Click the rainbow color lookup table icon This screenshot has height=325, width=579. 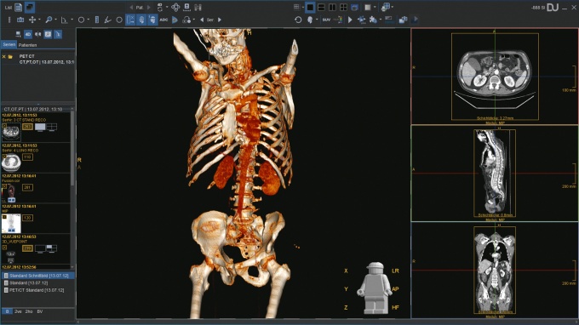[x=338, y=20]
